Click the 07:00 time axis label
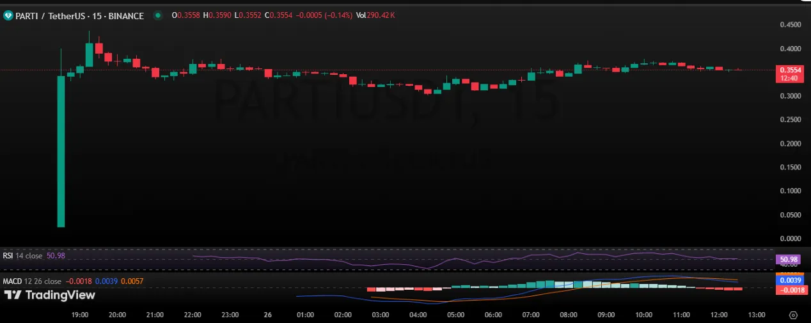This screenshot has height=323, width=811. (x=531, y=315)
